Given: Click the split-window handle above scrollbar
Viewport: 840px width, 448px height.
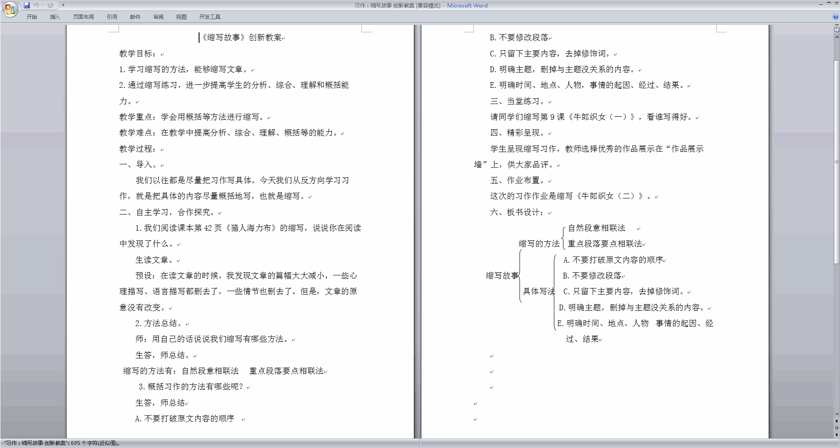Looking at the screenshot, I should pyautogui.click(x=837, y=25).
